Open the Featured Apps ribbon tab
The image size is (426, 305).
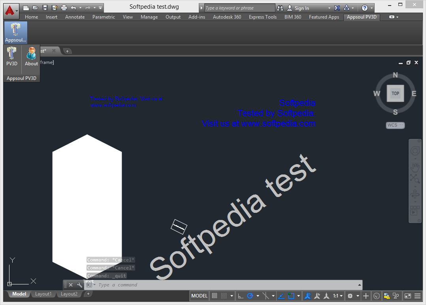324,17
